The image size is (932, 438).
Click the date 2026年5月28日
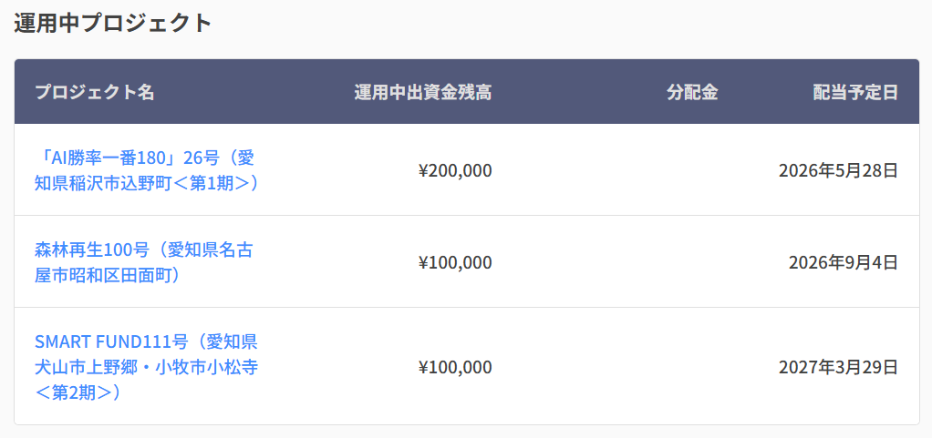pyautogui.click(x=838, y=171)
